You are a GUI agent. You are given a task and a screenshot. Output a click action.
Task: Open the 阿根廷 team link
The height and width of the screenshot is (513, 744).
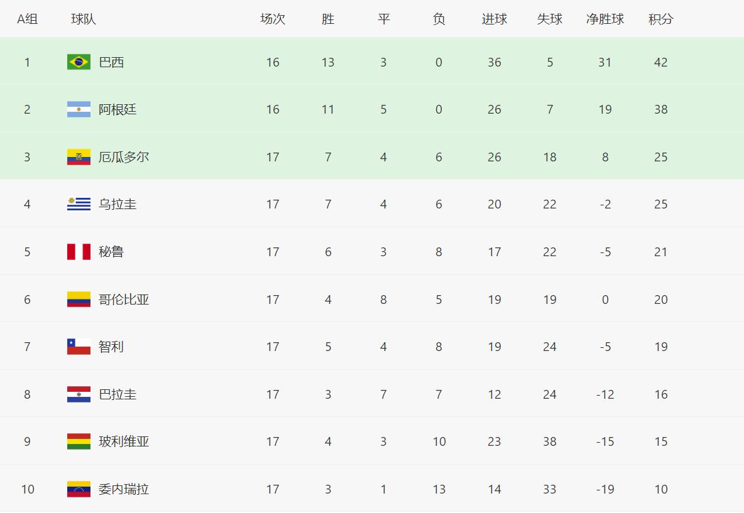click(118, 109)
